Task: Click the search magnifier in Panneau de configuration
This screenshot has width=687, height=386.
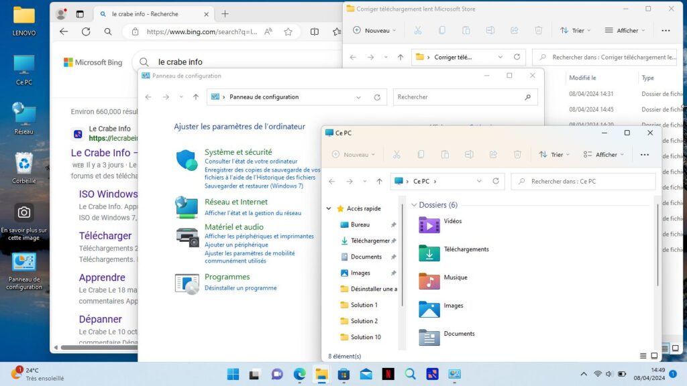Action: (x=528, y=97)
